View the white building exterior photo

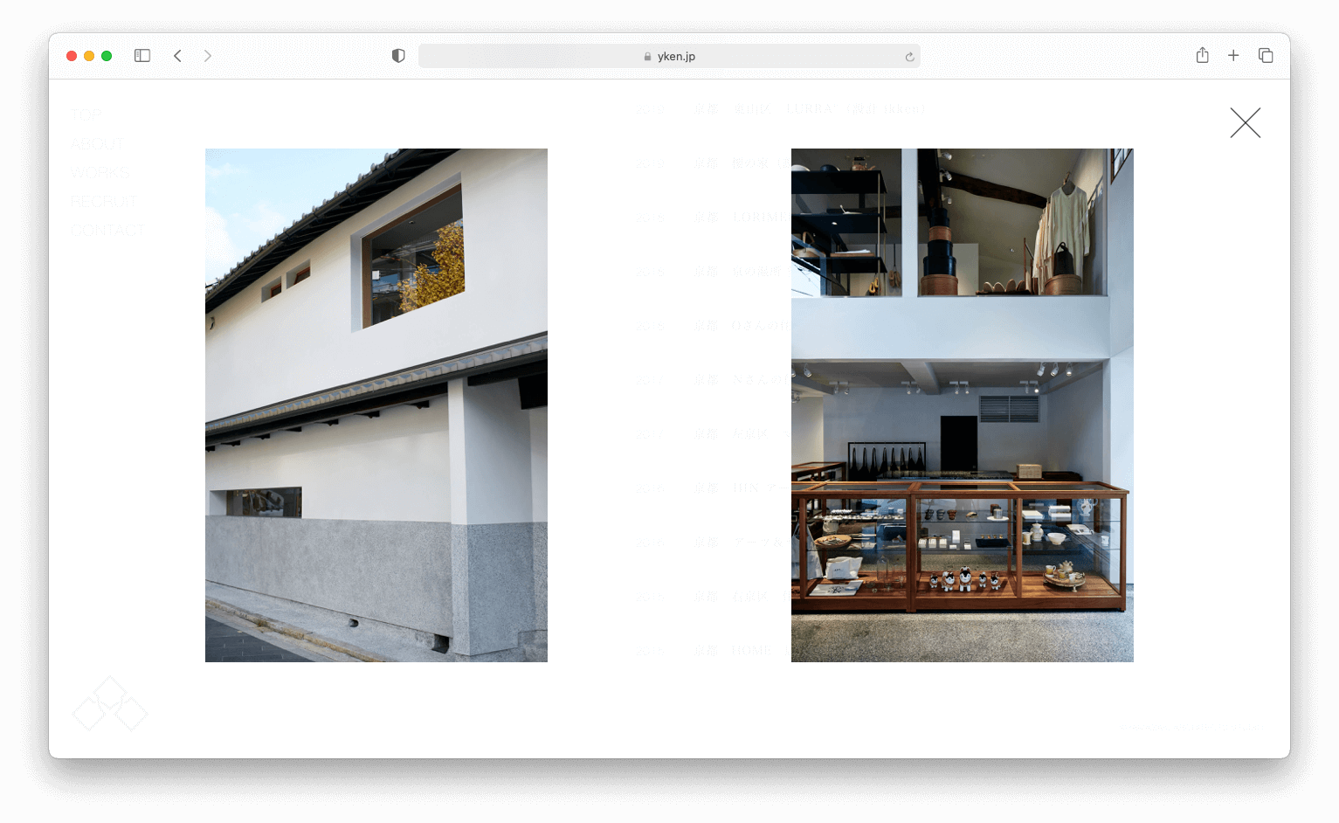pyautogui.click(x=376, y=405)
